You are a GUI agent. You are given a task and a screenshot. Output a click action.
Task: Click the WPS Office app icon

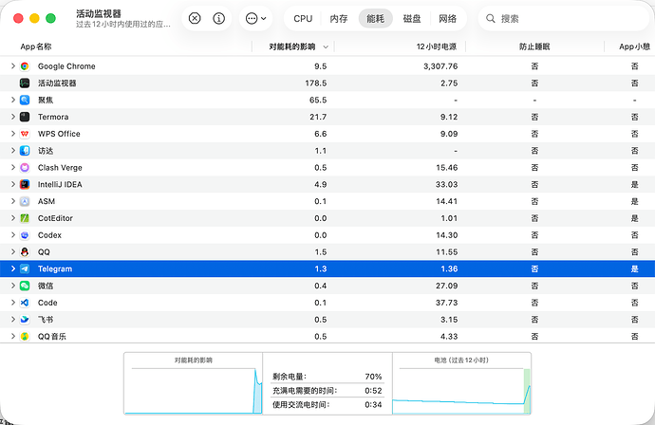(x=25, y=134)
